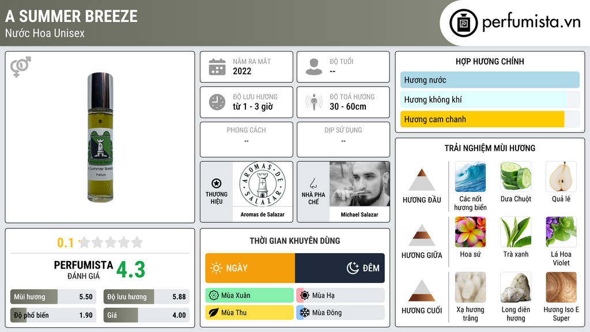Viewport: 590px width, 332px height.
Task: Click the Nước Hoa Unisex subtitle
Action: pyautogui.click(x=45, y=33)
